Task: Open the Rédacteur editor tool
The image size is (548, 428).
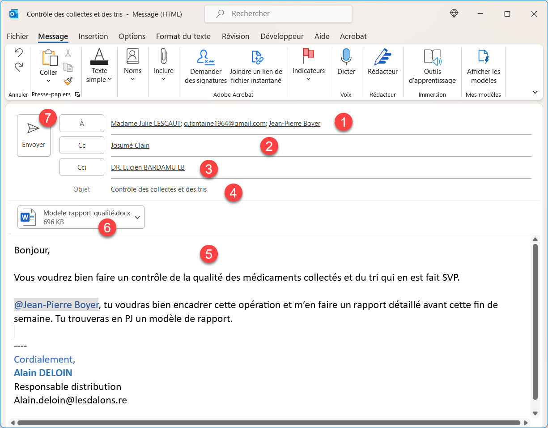Action: (x=382, y=63)
